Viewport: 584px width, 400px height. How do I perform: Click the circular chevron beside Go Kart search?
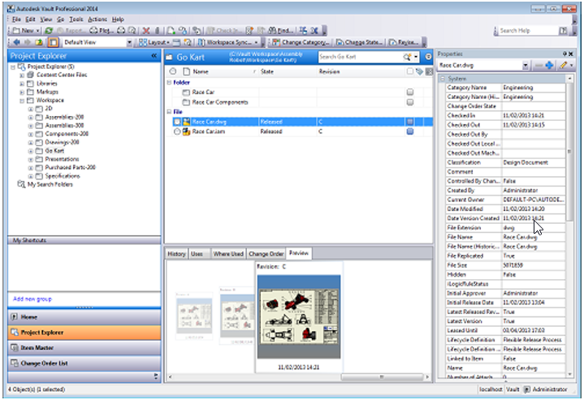428,57
